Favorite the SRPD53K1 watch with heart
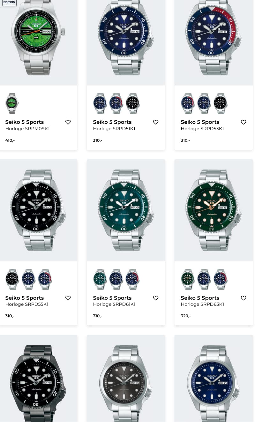 [244, 122]
